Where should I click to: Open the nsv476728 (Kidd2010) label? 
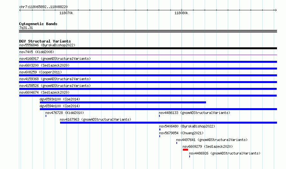pyautogui.click(x=65, y=113)
